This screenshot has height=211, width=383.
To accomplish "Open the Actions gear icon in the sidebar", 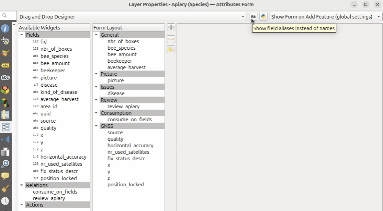I will pyautogui.click(x=5, y=164).
